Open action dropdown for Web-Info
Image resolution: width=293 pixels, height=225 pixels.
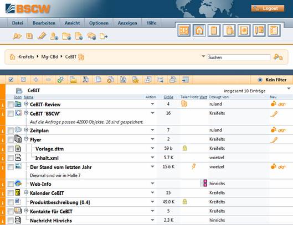tap(152, 184)
